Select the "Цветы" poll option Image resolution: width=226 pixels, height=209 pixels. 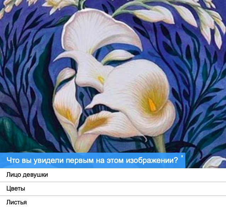click(x=113, y=189)
